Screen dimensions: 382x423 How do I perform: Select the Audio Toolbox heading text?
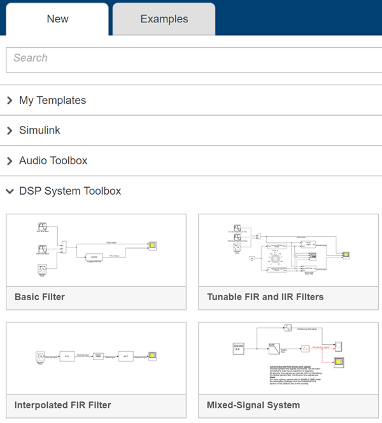pos(53,160)
